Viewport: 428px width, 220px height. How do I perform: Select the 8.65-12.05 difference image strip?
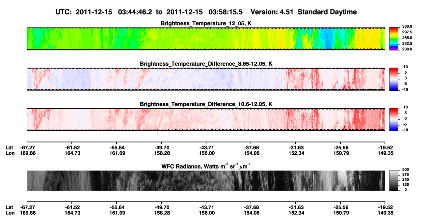click(206, 79)
